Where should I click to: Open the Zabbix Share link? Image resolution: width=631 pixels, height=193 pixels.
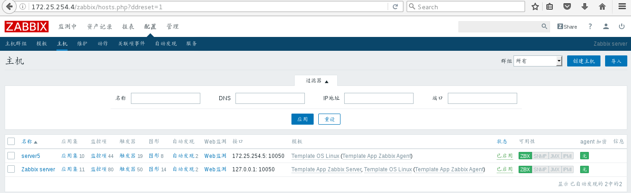pyautogui.click(x=567, y=27)
